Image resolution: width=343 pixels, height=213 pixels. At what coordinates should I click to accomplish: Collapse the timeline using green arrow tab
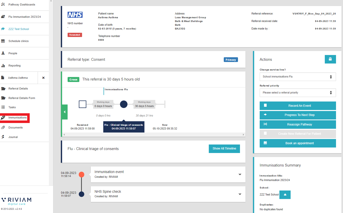pos(64,112)
